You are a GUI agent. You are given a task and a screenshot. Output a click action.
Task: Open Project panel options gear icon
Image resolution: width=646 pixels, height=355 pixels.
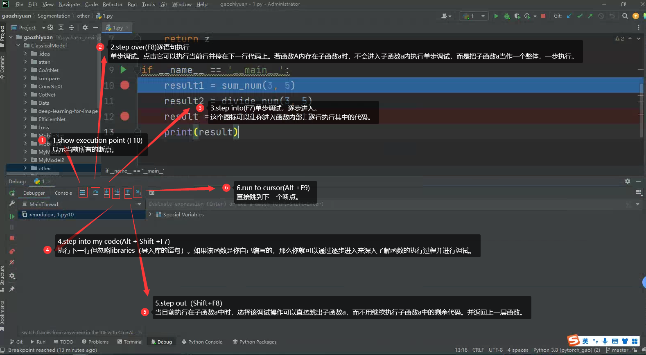85,27
